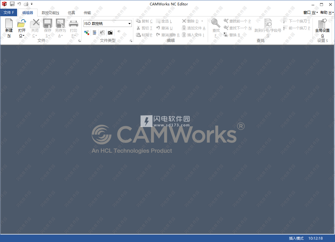The height and width of the screenshot is (242, 335).
Task: Find next match with 查找下一个 N
Action: click(x=237, y=28)
